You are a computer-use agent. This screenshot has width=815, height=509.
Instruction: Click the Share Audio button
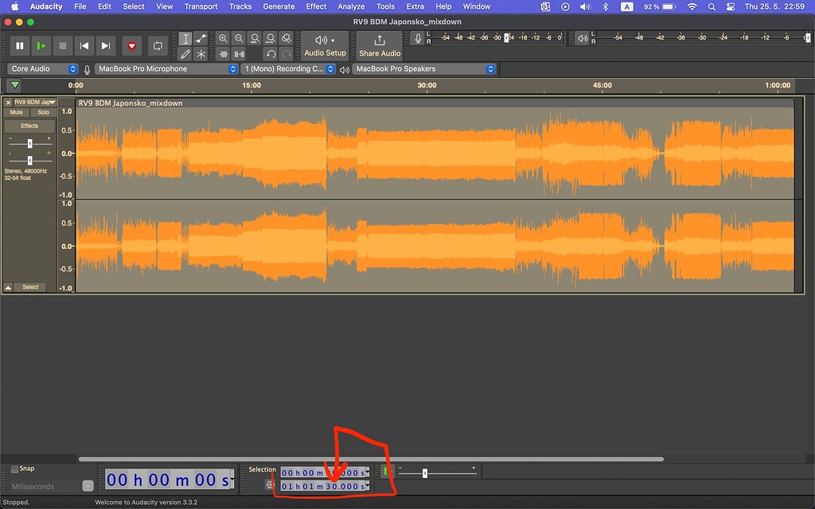(x=379, y=45)
